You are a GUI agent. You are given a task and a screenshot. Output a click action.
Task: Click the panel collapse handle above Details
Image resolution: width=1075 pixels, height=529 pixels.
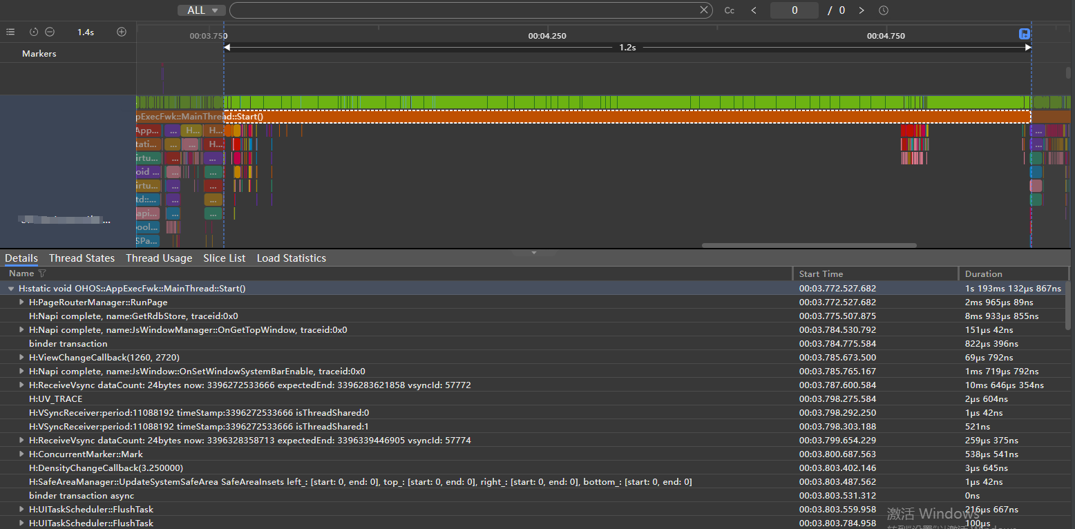(x=533, y=253)
